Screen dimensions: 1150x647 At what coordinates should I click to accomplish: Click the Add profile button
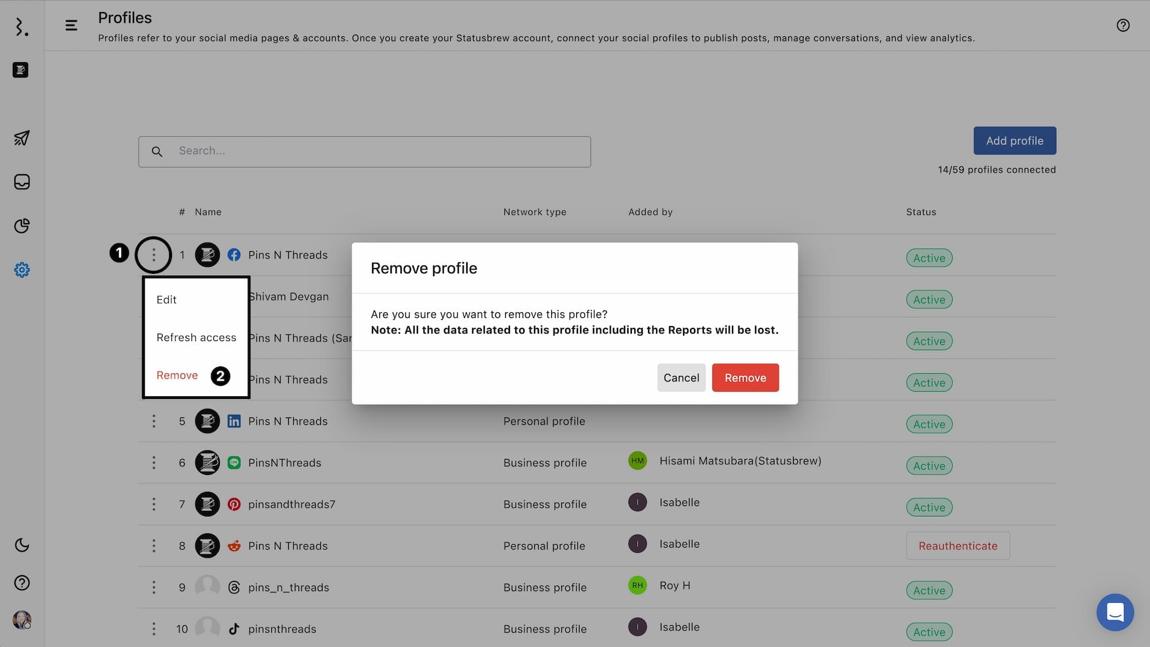point(1014,141)
